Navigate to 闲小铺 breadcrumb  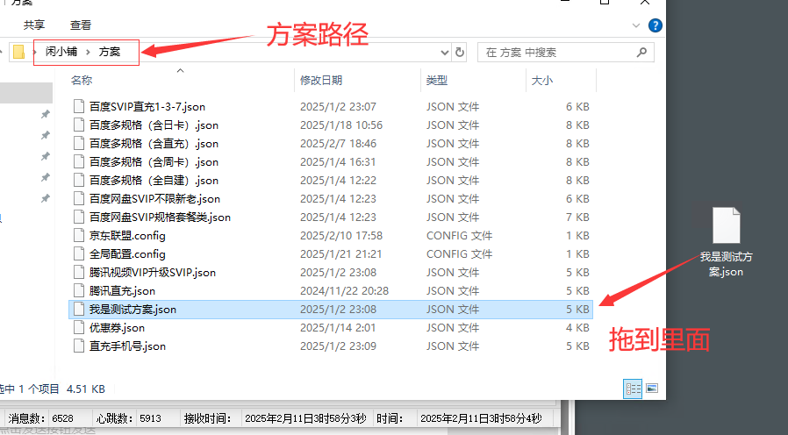coord(61,52)
